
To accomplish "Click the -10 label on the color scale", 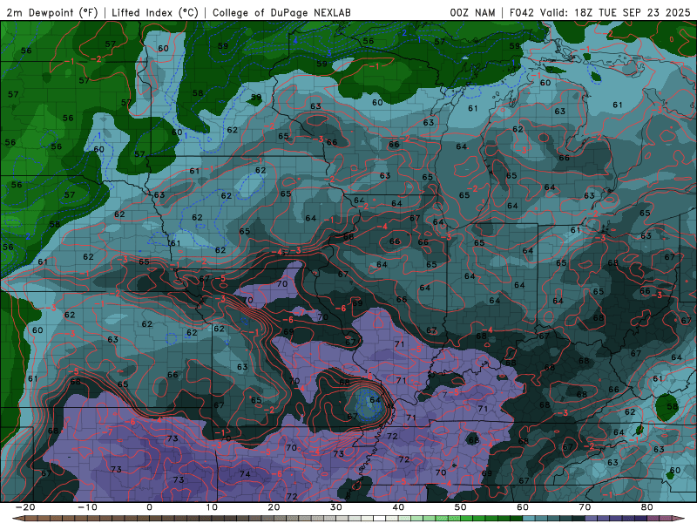I will click(x=87, y=507).
